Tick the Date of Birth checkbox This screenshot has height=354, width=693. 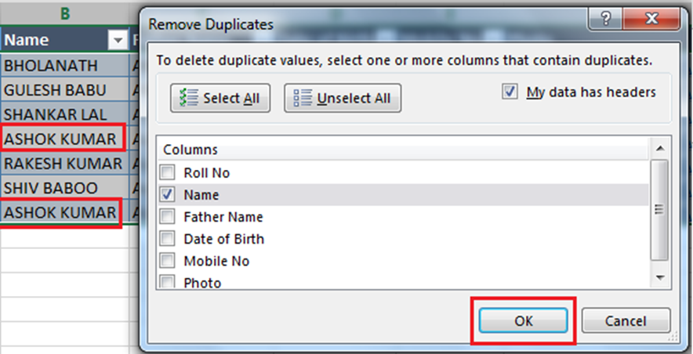click(x=168, y=239)
